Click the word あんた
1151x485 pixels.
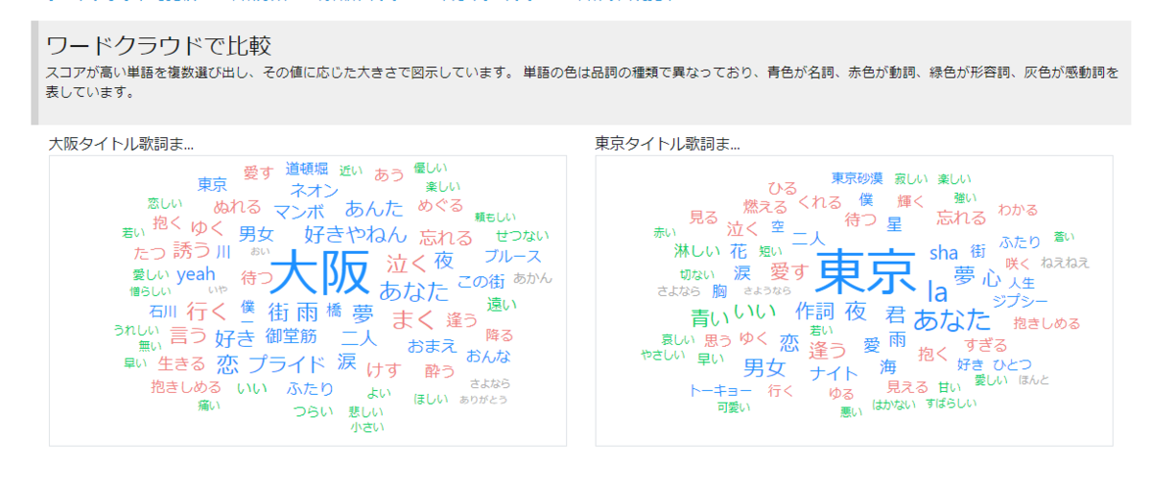click(x=374, y=208)
